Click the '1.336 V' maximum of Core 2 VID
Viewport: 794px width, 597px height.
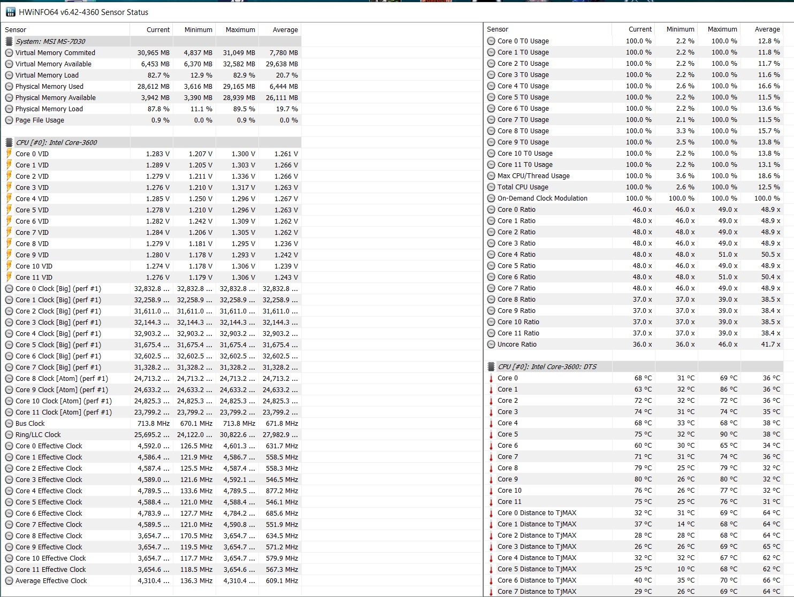pos(243,176)
